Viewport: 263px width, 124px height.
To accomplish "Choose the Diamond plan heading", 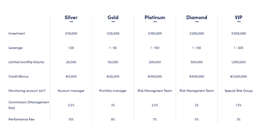I will tap(197, 18).
